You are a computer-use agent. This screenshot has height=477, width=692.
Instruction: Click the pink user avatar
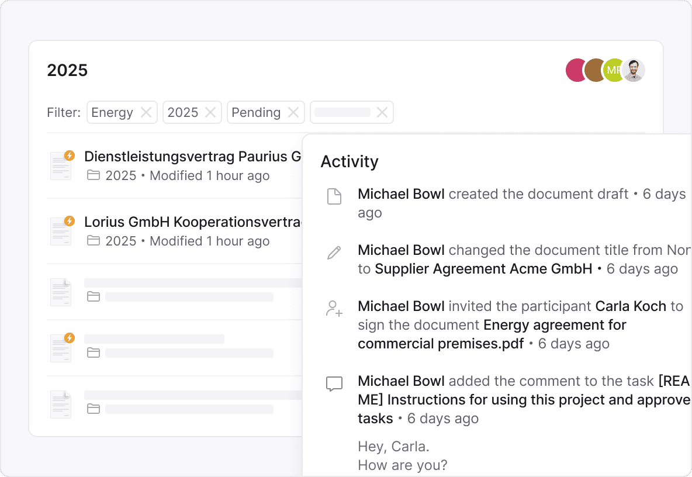(575, 70)
